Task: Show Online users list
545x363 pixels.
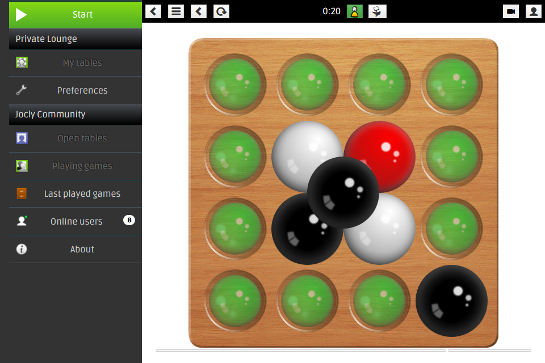Action: 76,221
